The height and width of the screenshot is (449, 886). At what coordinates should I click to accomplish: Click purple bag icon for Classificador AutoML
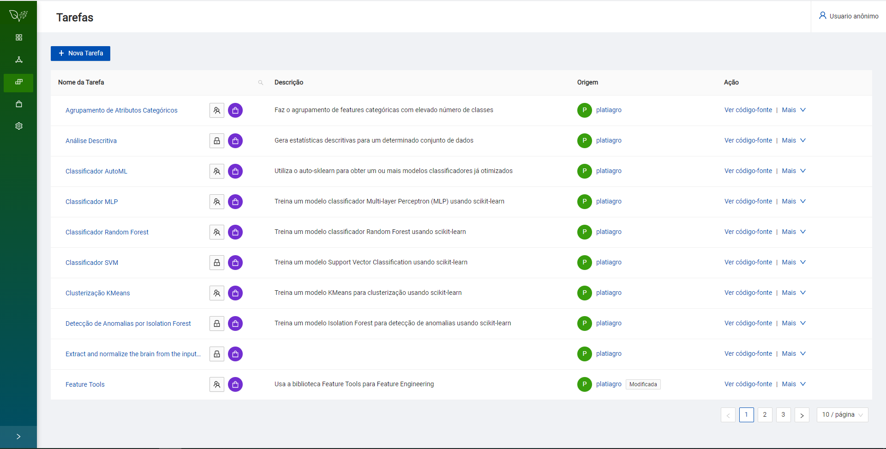pyautogui.click(x=235, y=171)
